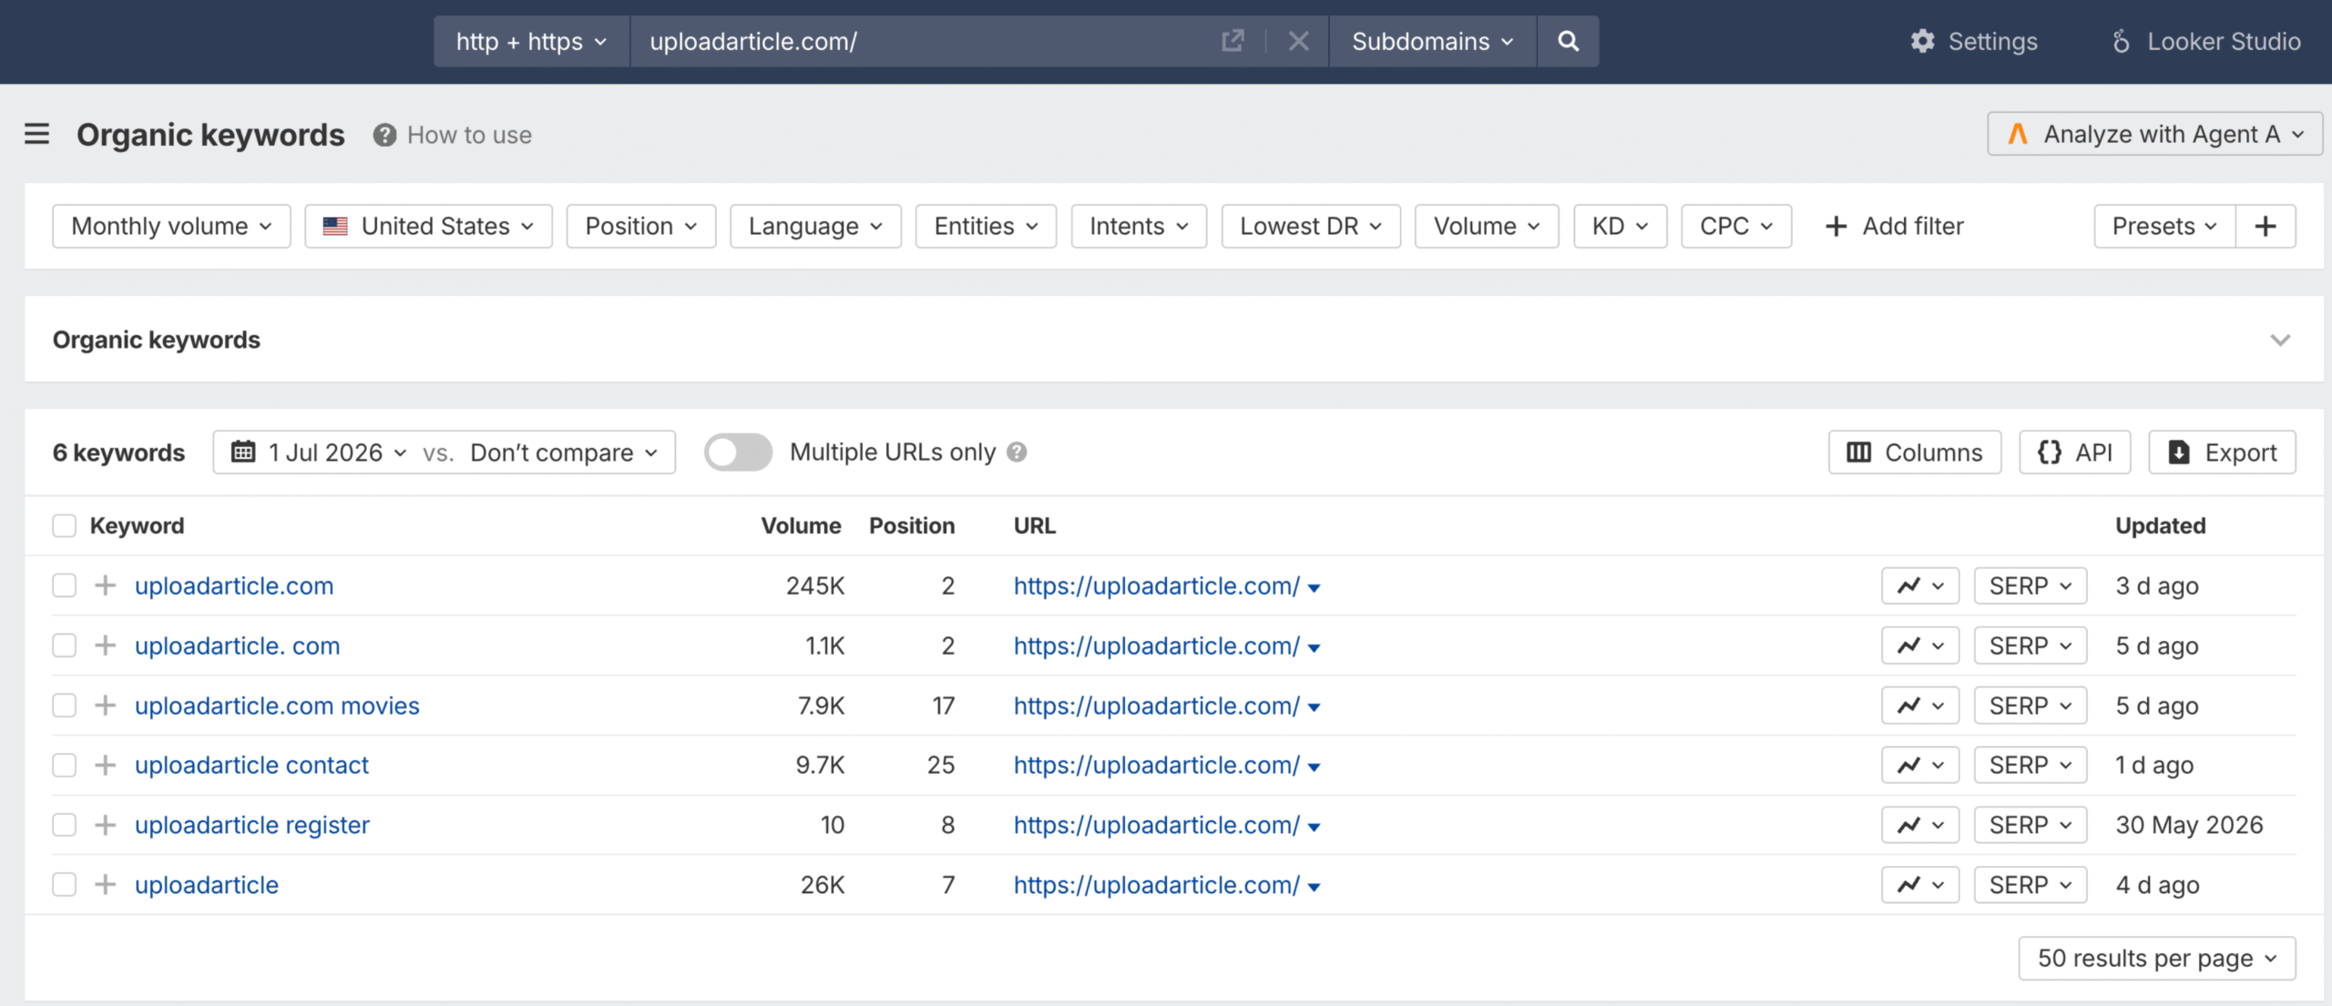The height and width of the screenshot is (1006, 2332).
Task: Open http + https protocol dropdown
Action: [531, 41]
